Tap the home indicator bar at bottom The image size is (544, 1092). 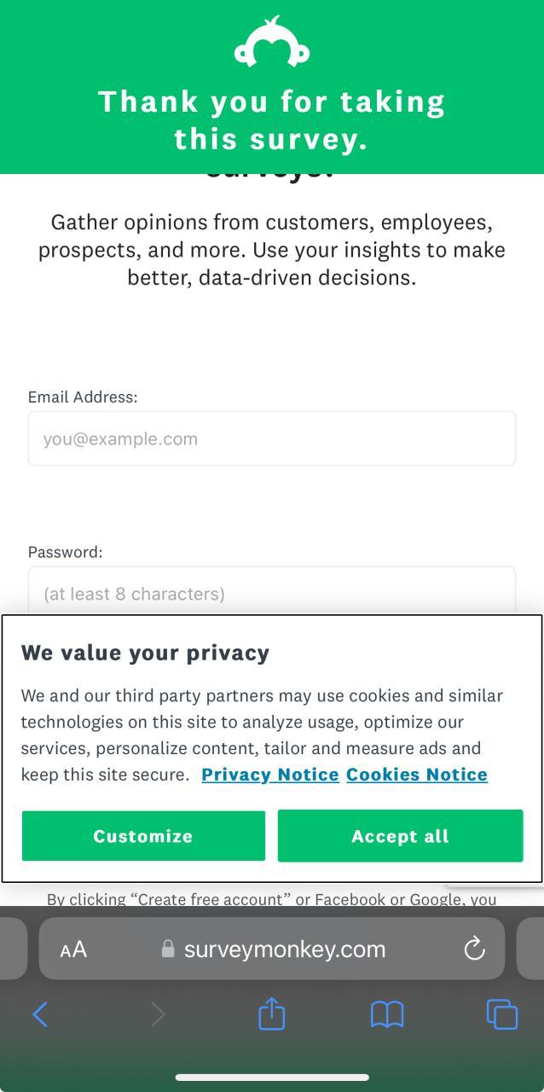point(272,1077)
